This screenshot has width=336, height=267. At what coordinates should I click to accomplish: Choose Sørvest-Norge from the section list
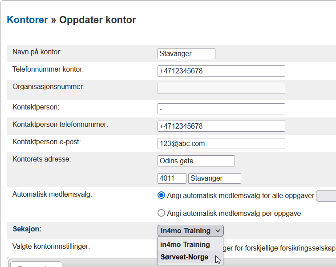pyautogui.click(x=184, y=257)
